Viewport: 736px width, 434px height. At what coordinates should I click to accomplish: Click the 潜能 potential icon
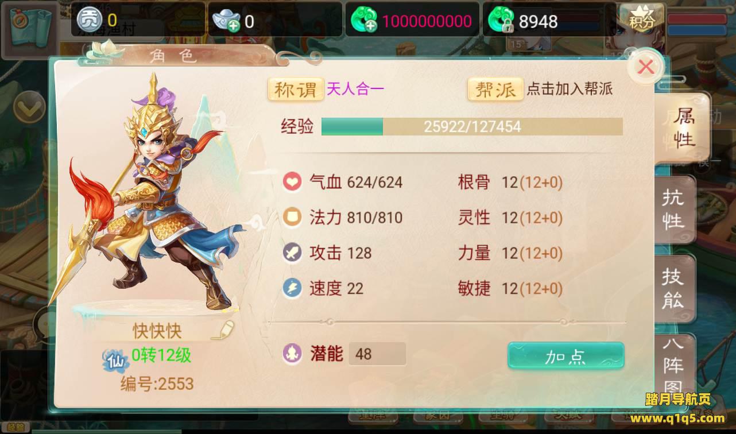[x=292, y=354]
